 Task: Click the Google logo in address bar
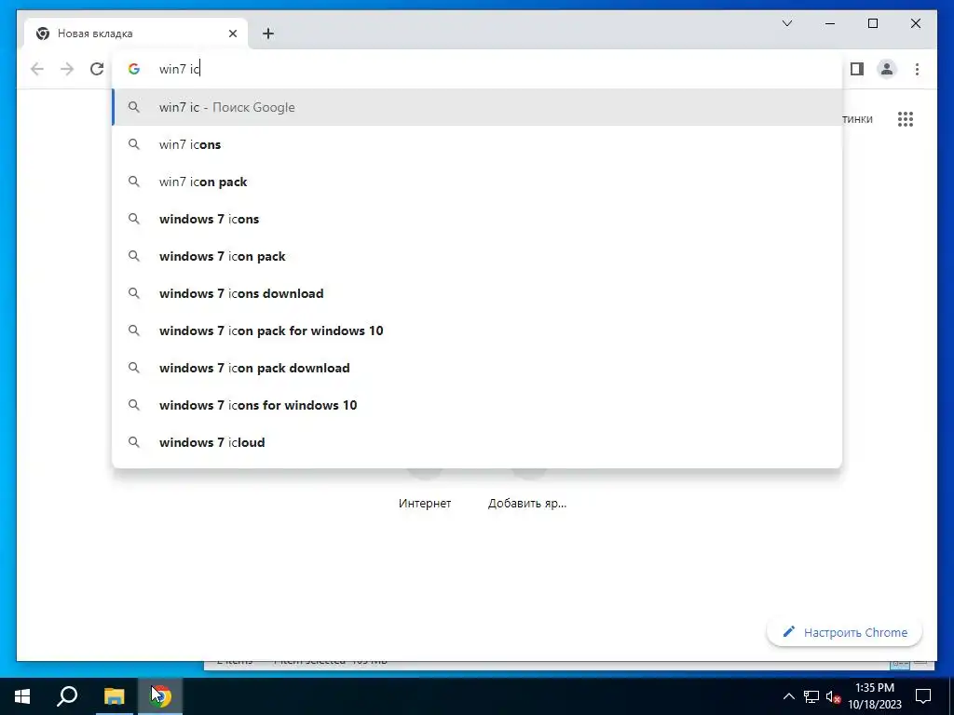point(134,69)
